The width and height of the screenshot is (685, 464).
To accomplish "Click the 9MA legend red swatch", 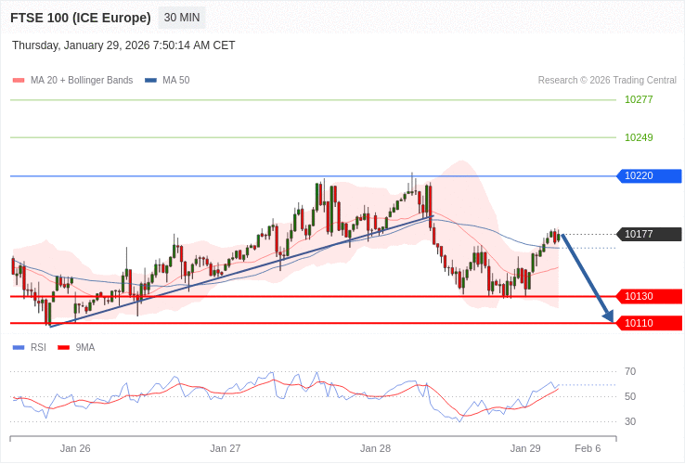I will pyautogui.click(x=64, y=348).
